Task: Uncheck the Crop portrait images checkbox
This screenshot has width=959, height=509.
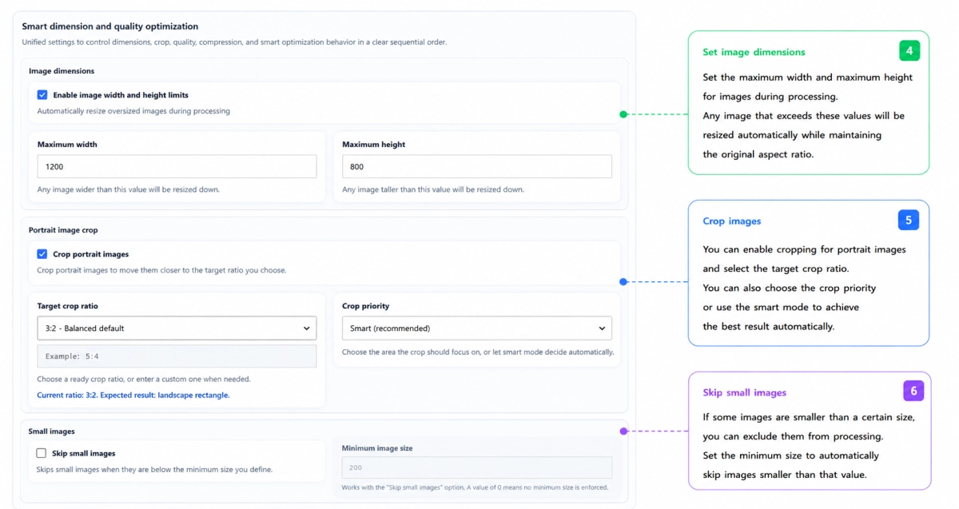Action: (42, 254)
